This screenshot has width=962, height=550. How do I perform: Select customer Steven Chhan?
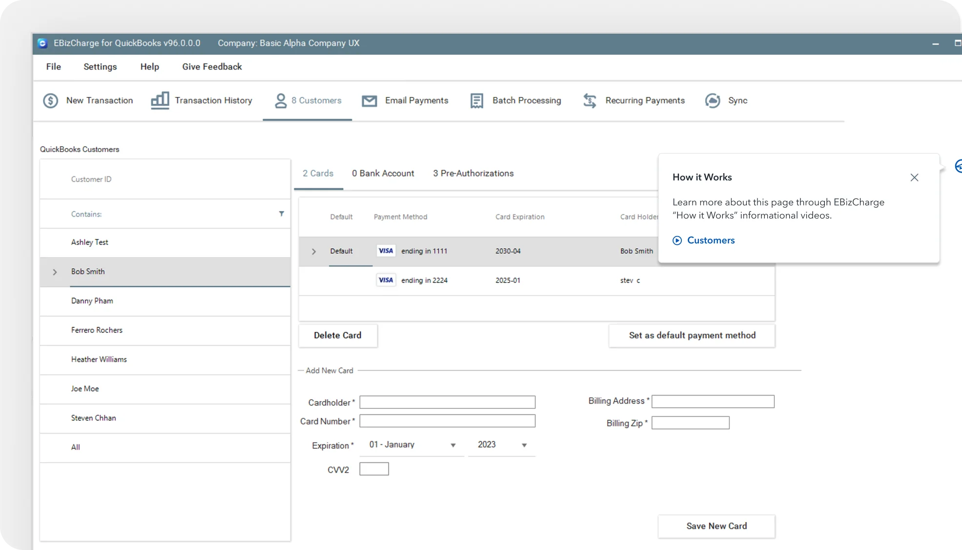tap(165, 418)
